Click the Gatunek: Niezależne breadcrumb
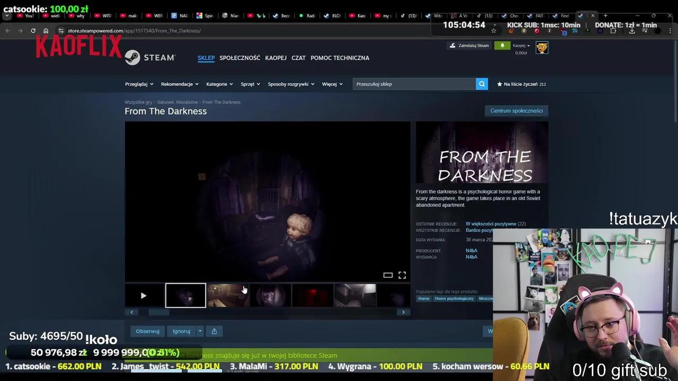 (x=177, y=102)
